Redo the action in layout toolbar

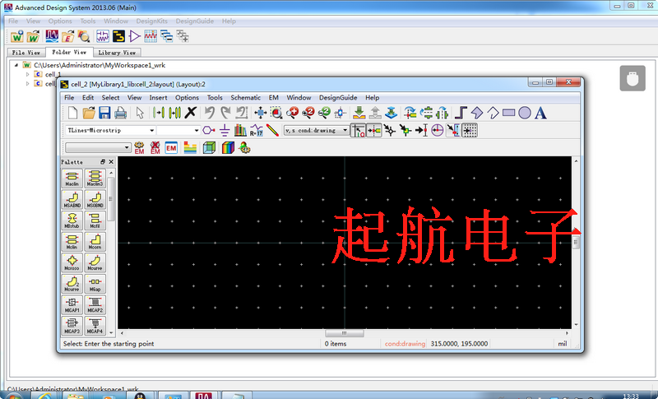225,113
